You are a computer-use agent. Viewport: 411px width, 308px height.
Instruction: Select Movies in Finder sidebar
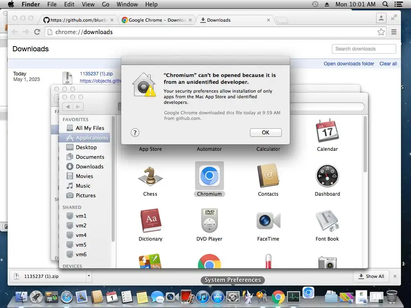coord(84,176)
